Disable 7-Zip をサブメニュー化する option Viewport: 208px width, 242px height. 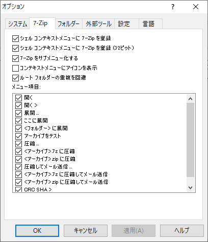[15, 58]
